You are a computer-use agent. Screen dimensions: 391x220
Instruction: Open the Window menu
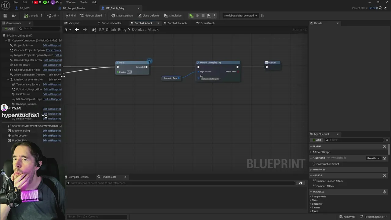(x=71, y=2)
